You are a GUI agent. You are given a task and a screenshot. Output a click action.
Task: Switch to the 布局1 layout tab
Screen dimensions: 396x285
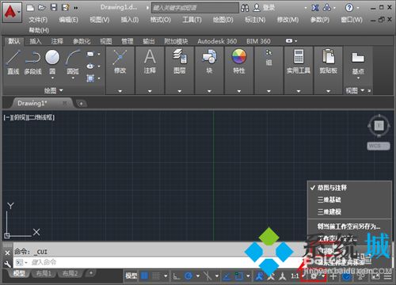point(44,274)
